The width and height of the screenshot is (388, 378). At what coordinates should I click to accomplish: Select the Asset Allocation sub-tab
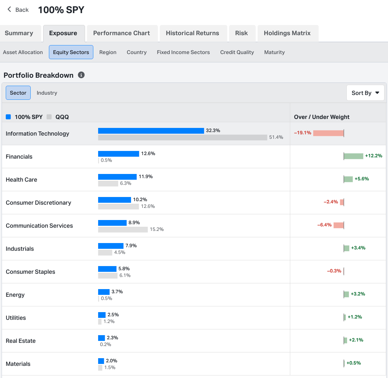pyautogui.click(x=23, y=52)
